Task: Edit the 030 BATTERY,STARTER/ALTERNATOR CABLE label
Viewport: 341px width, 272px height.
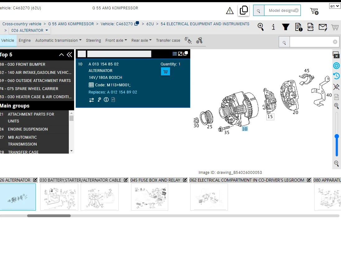Action: coord(126,180)
